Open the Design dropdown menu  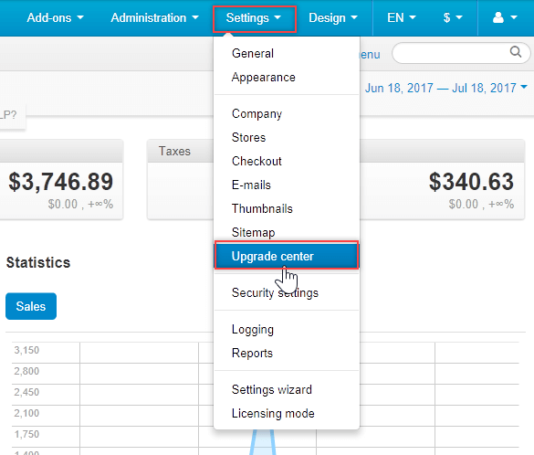(x=333, y=17)
